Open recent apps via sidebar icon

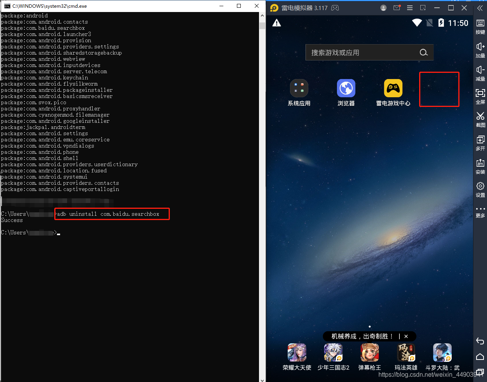click(480, 372)
